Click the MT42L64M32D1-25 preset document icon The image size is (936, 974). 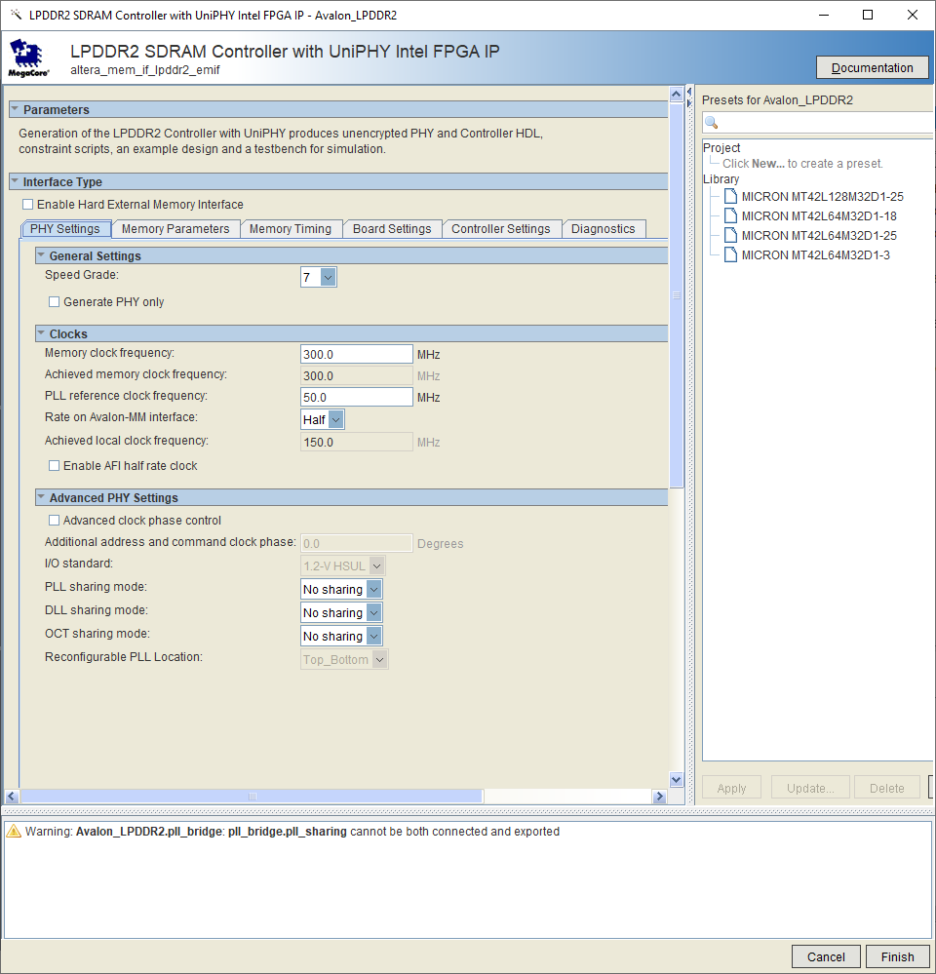730,235
